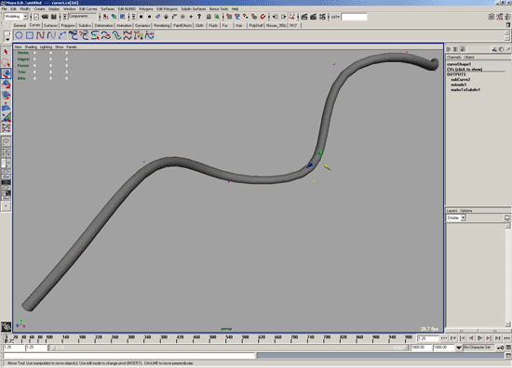Pick the Rotate tool in toolbox
This screenshot has width=512, height=368.
coord(6,85)
